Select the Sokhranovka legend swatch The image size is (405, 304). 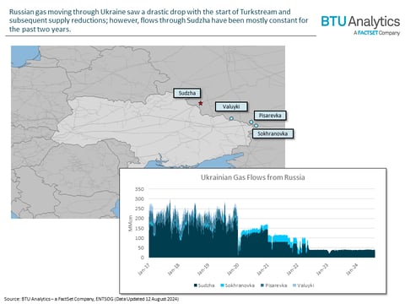coord(222,285)
